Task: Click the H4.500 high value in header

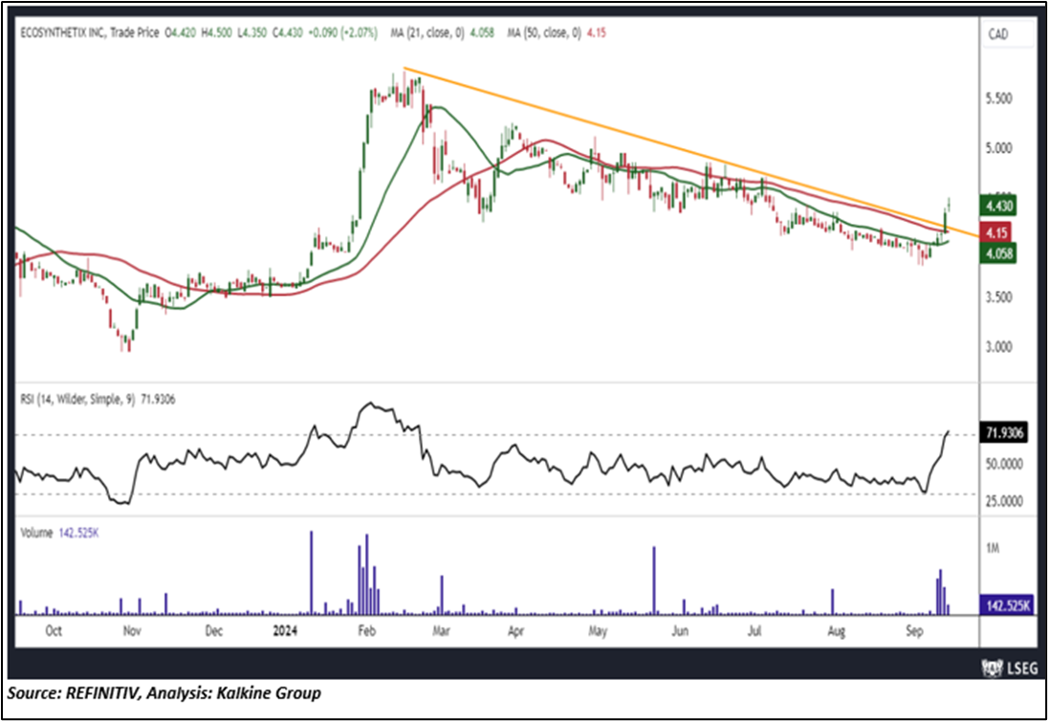Action: tap(216, 33)
